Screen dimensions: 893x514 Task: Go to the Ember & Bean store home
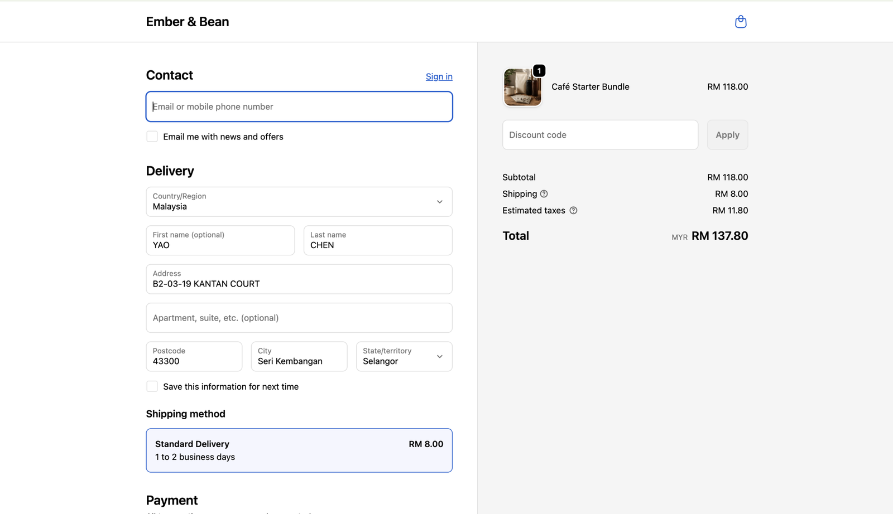click(188, 22)
